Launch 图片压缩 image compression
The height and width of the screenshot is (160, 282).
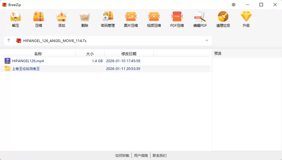[131, 19]
